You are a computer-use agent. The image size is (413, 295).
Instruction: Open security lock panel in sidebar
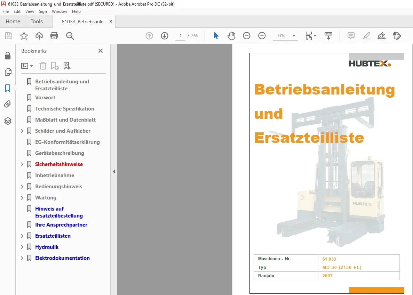8,56
